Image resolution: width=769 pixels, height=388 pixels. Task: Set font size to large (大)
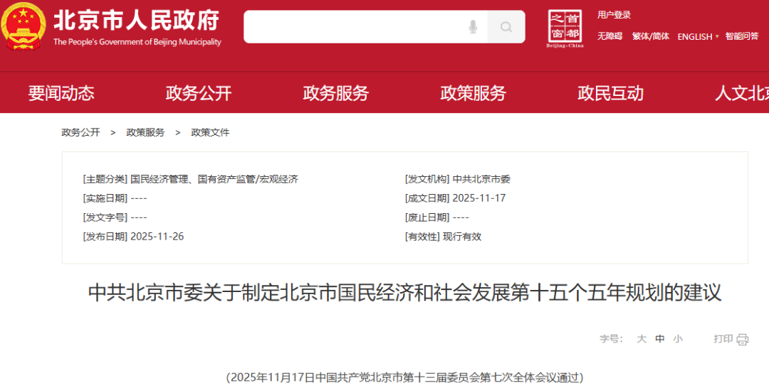(x=642, y=339)
